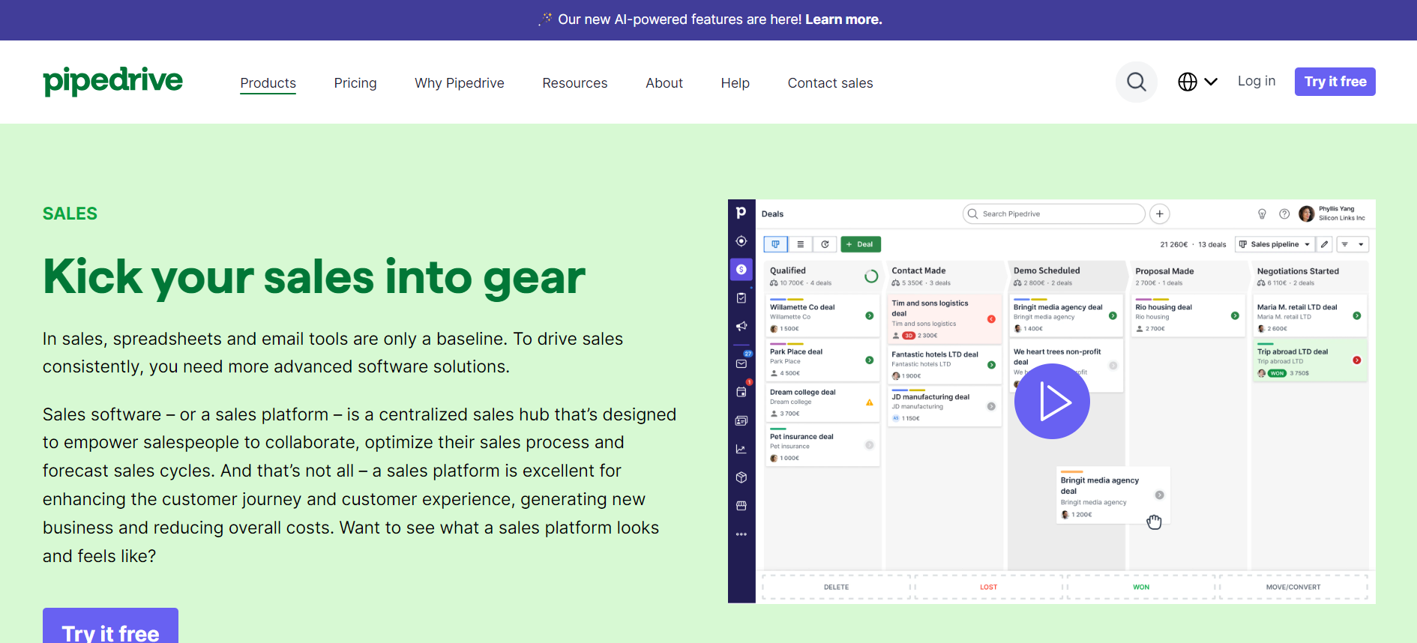Click green arrow on Fantastic hotels deal
The height and width of the screenshot is (643, 1417).
point(991,365)
